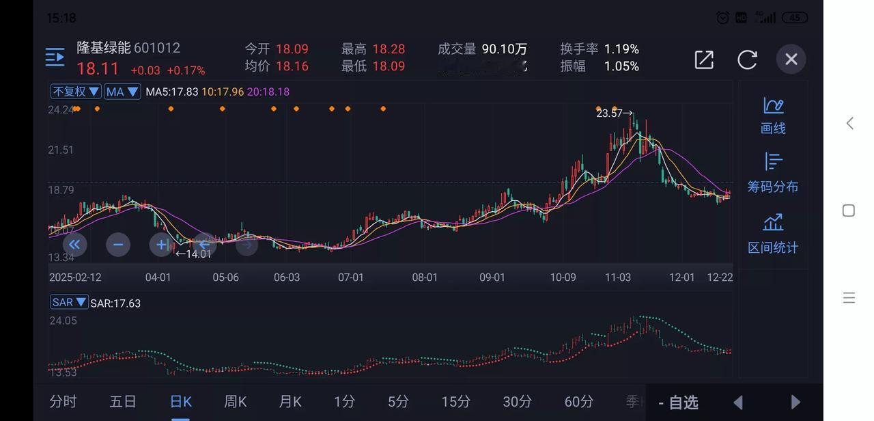This screenshot has width=874, height=421.
Task: Open the 画线 drawing tool
Action: pos(773,115)
